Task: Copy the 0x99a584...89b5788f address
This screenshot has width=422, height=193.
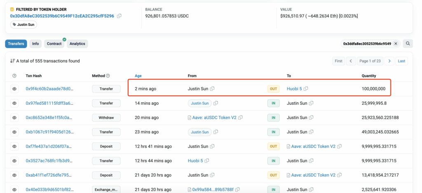Action: 238,190
